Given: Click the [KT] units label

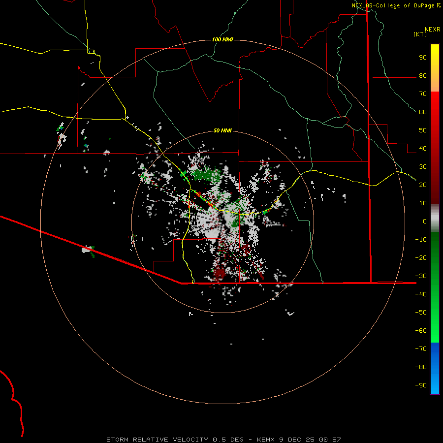Looking at the screenshot, I should coord(420,34).
